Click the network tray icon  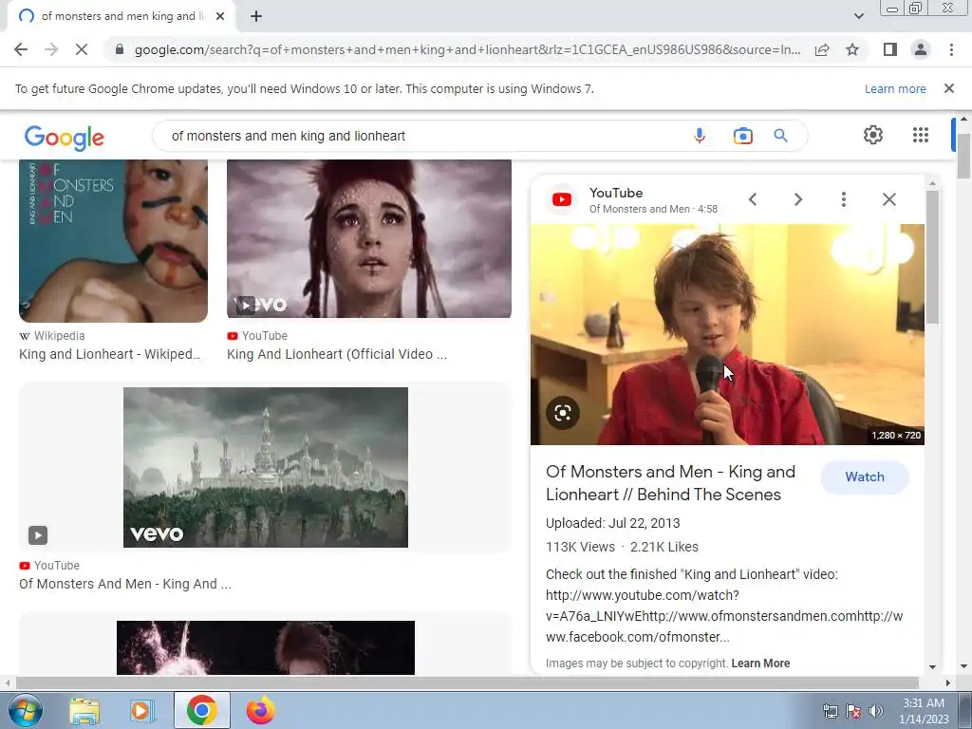831,711
